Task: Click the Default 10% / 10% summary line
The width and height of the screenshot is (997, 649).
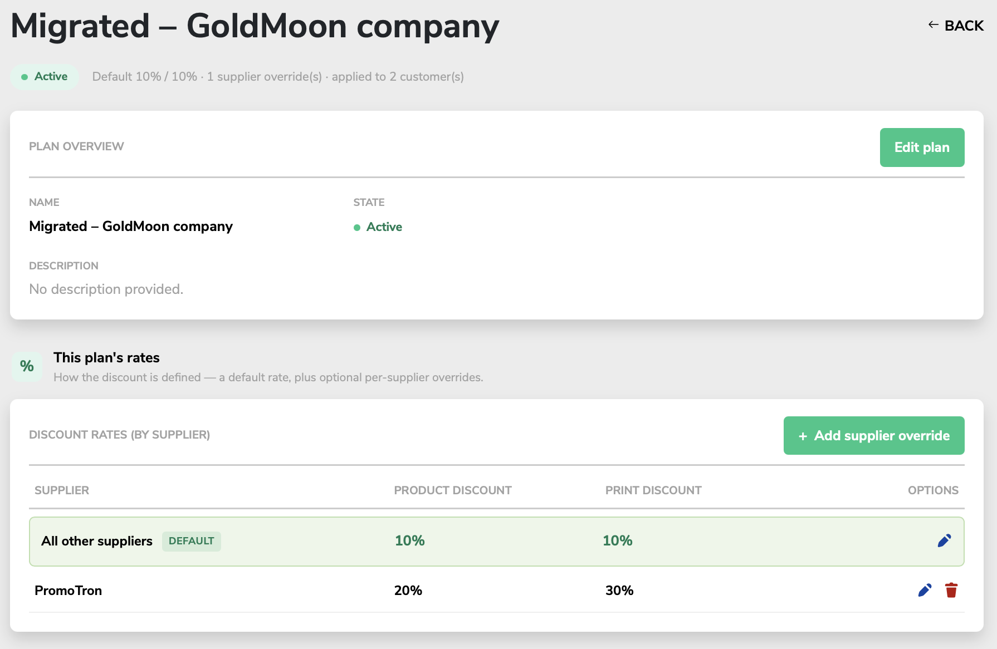Action: pyautogui.click(x=278, y=77)
